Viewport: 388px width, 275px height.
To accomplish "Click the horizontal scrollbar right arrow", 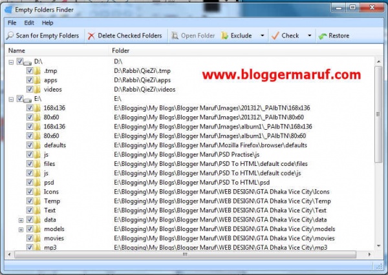I will [x=369, y=254].
